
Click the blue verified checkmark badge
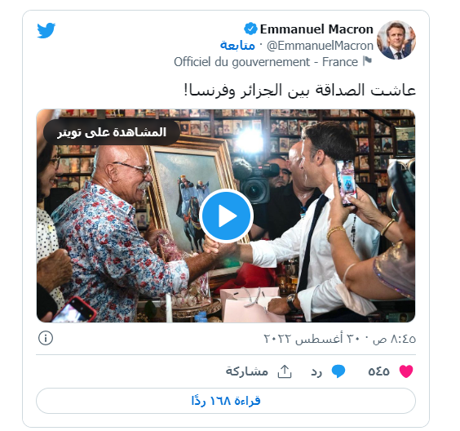pos(250,29)
